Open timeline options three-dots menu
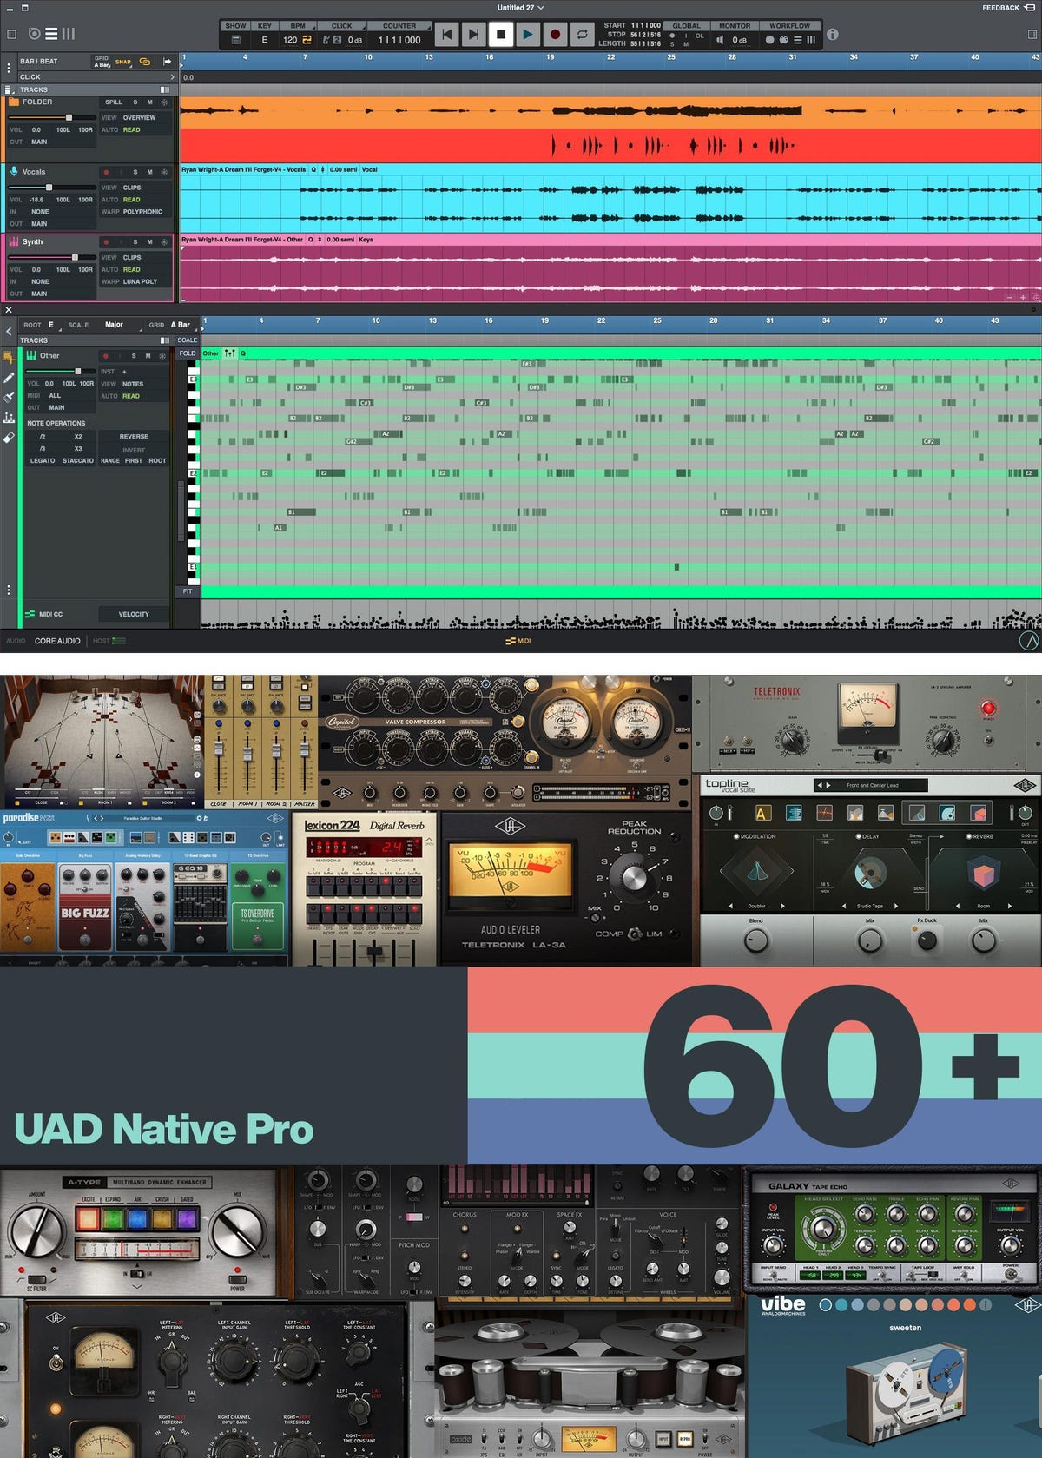Viewport: 1042px width, 1458px height. pos(9,67)
